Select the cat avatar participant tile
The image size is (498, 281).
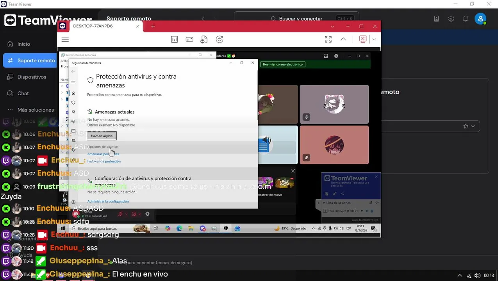334,104
